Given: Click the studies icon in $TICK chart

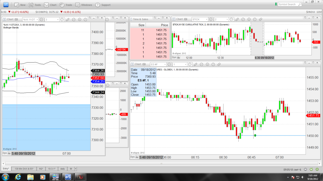Looking at the screenshot, I should click(243, 19).
